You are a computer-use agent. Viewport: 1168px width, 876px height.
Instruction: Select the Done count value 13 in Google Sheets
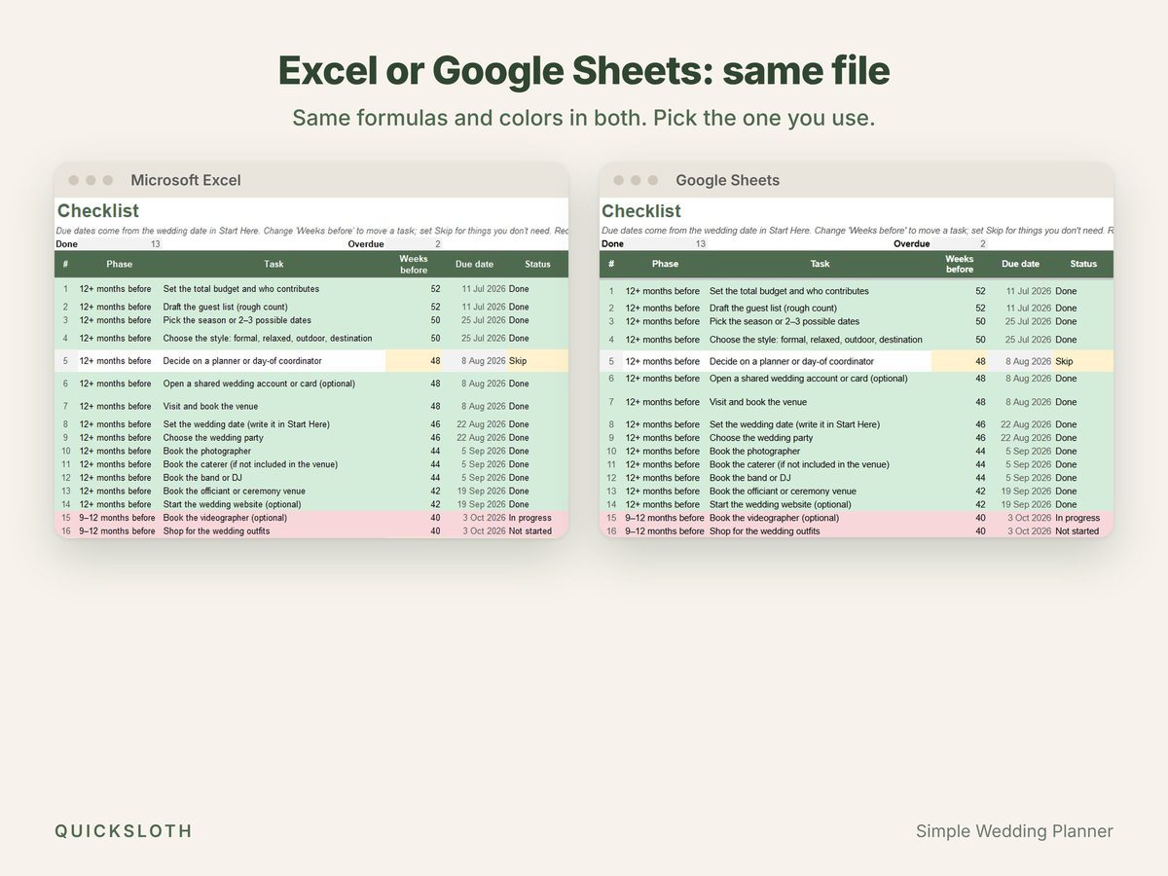pyautogui.click(x=701, y=244)
